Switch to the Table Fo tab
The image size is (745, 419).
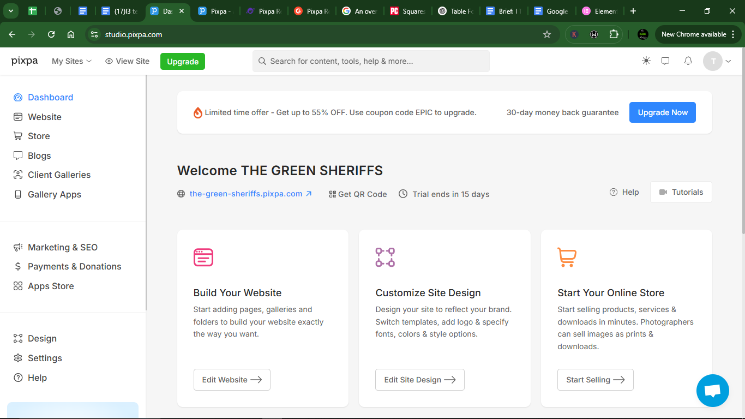[455, 11]
